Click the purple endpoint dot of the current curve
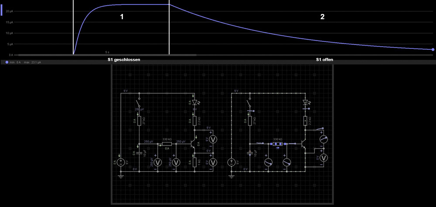 [x=433, y=50]
